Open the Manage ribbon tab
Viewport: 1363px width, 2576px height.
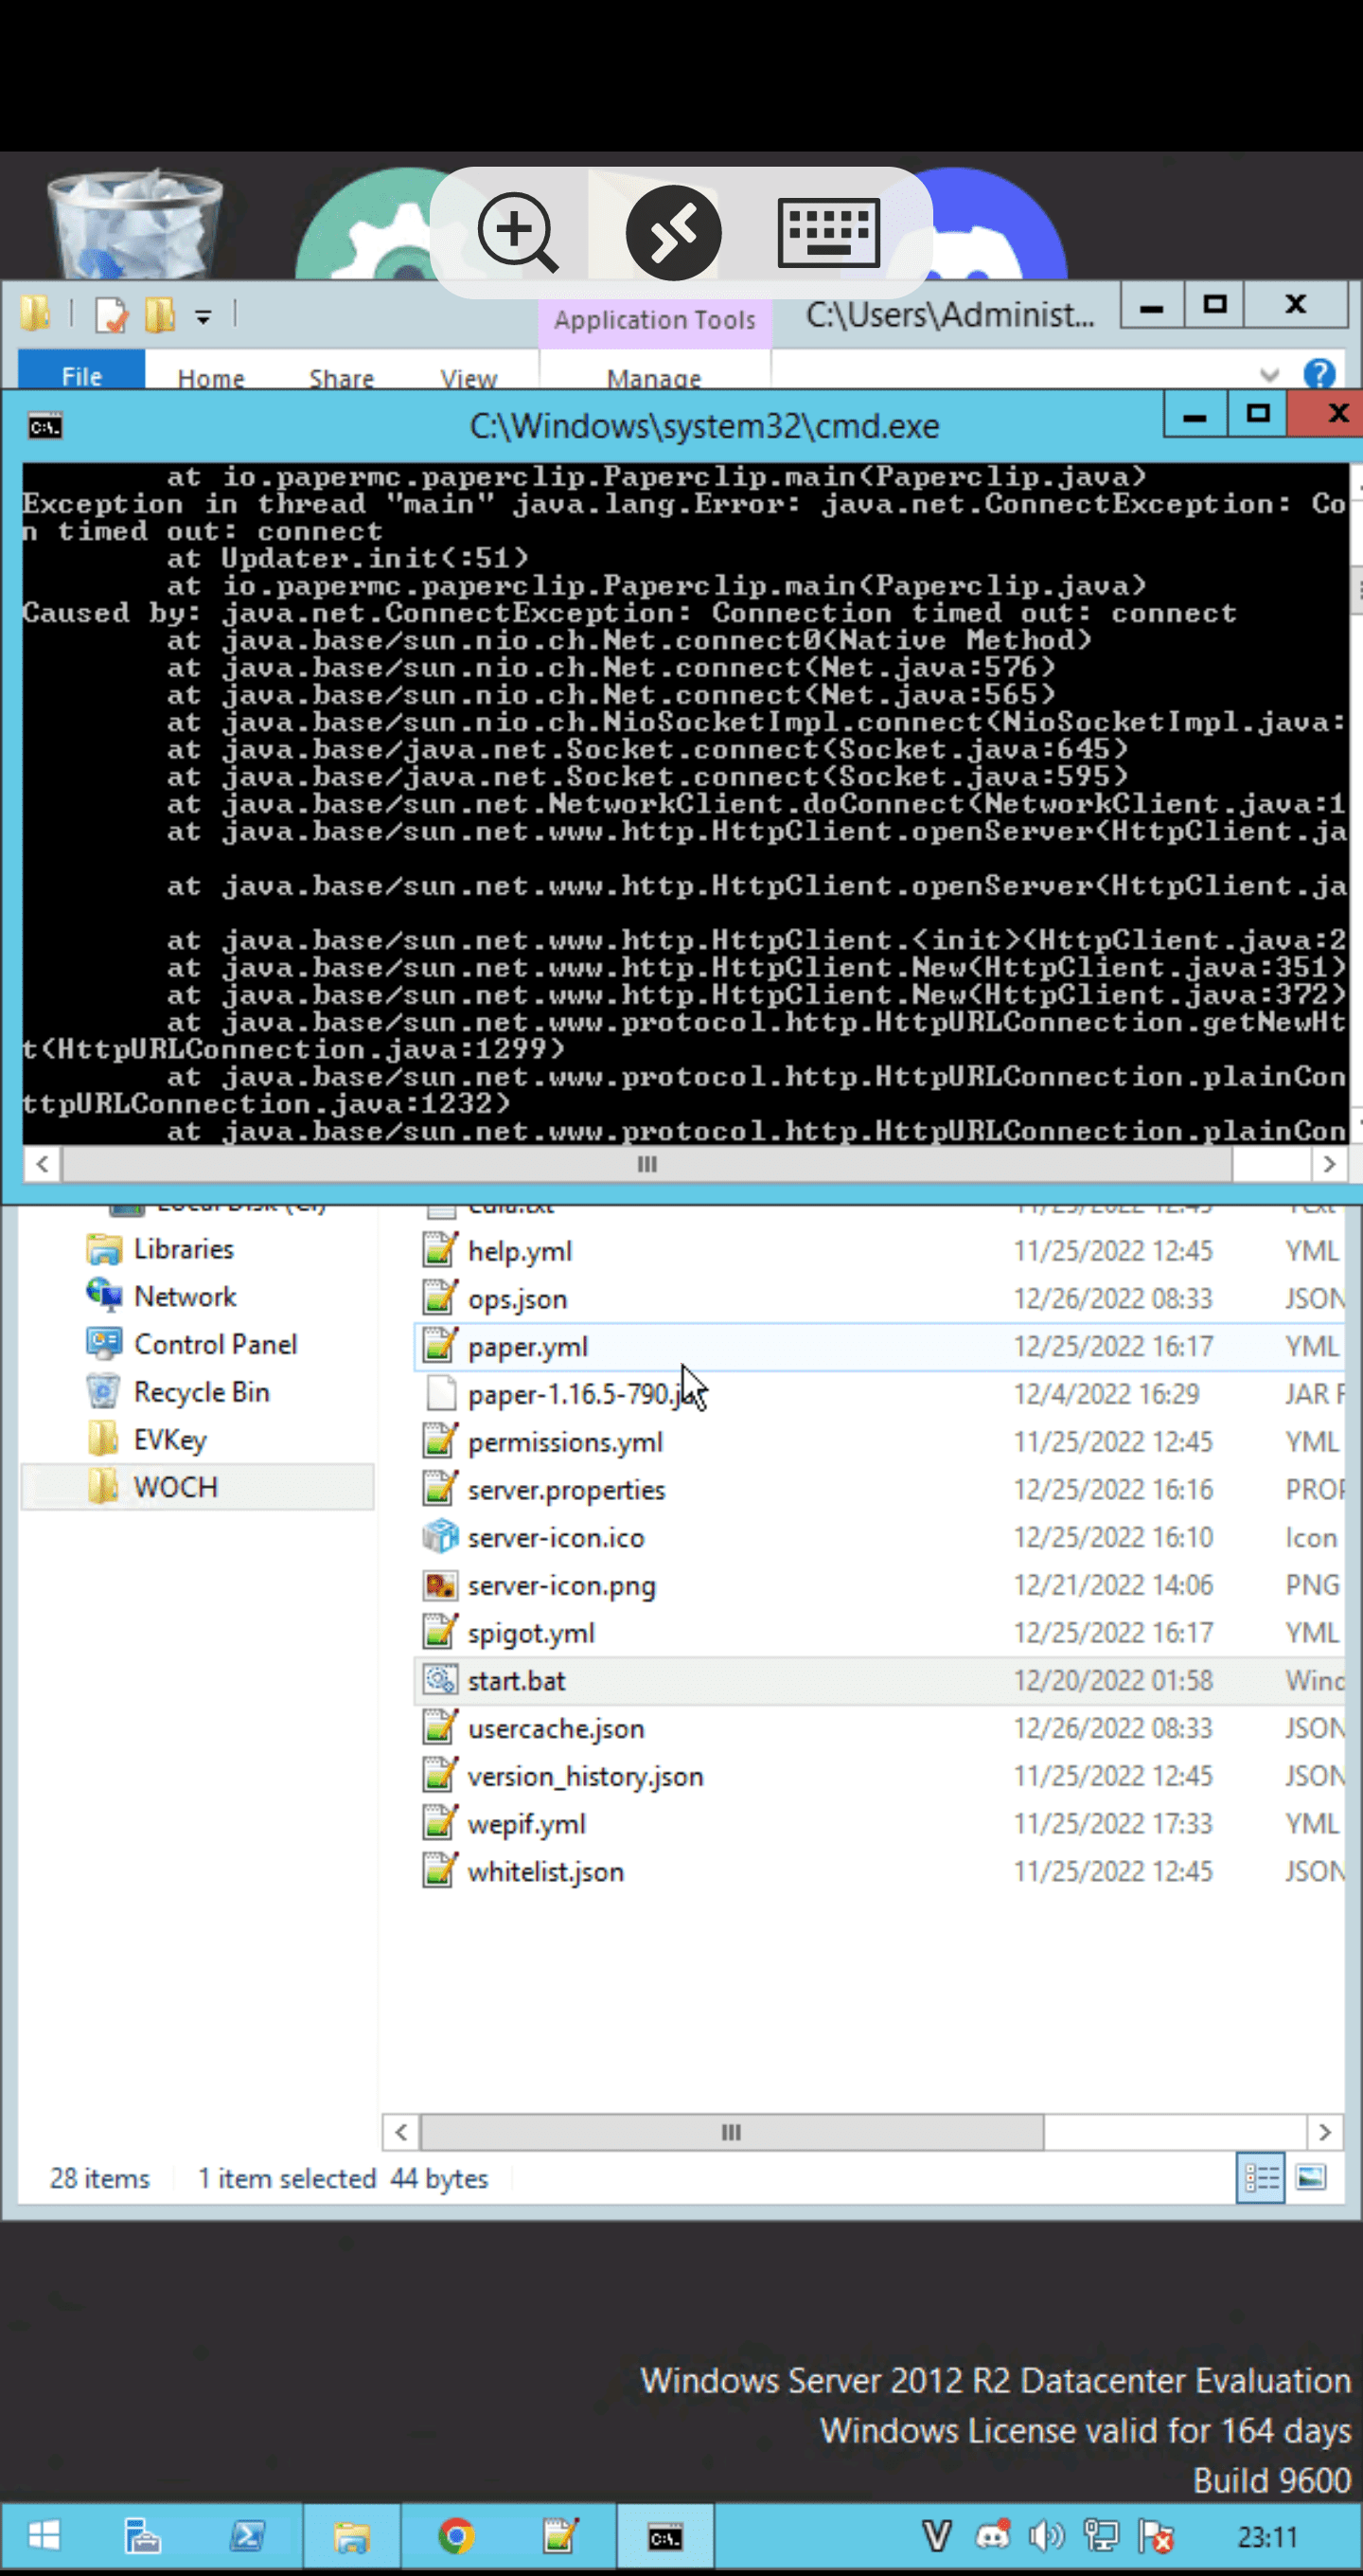(653, 378)
